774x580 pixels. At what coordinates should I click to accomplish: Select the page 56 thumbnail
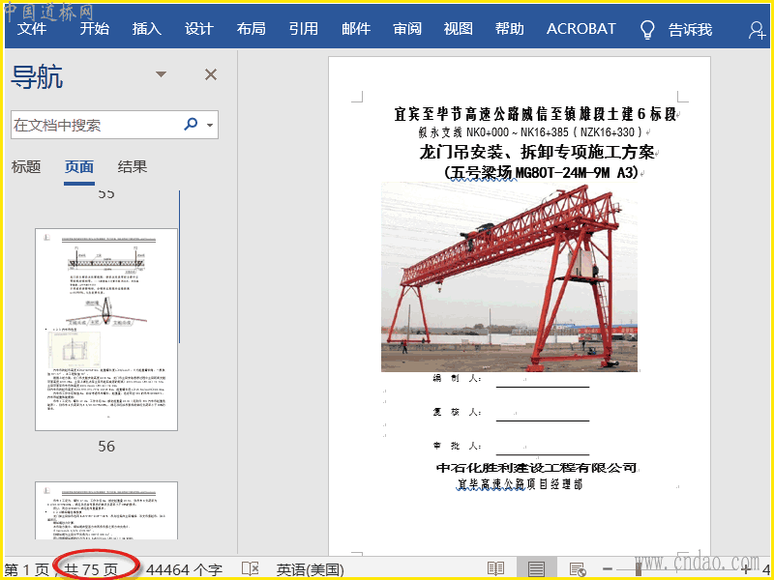[106, 330]
